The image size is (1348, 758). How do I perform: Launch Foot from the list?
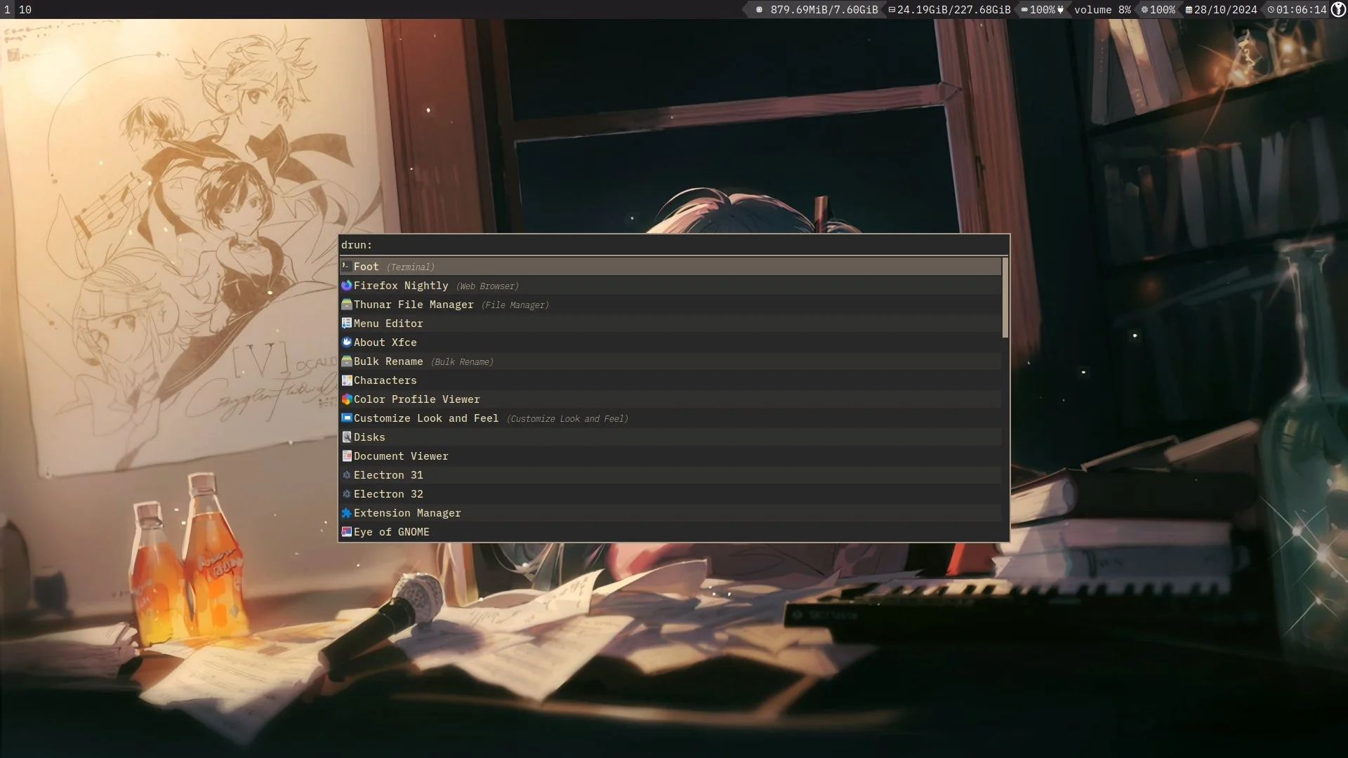[x=670, y=267]
